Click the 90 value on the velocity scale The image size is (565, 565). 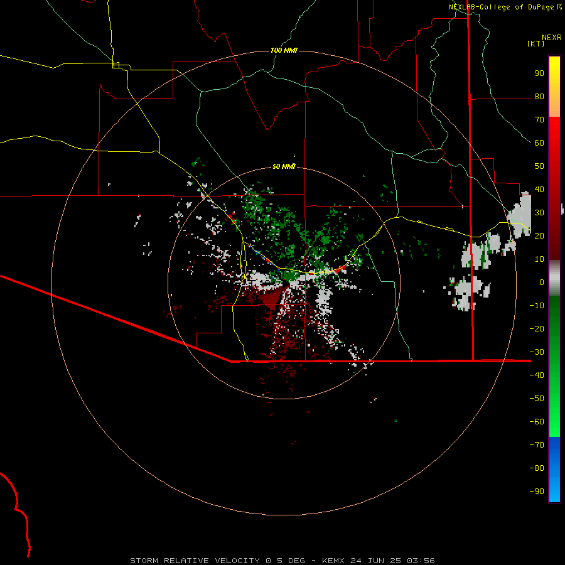pos(539,73)
